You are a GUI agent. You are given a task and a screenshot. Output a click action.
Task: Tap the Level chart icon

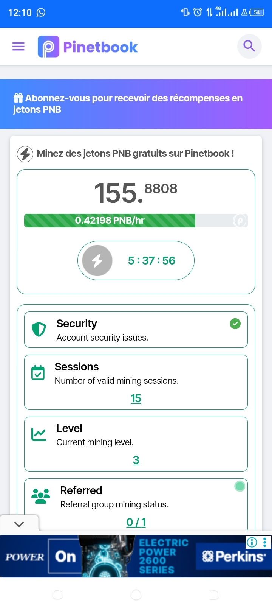tap(39, 434)
